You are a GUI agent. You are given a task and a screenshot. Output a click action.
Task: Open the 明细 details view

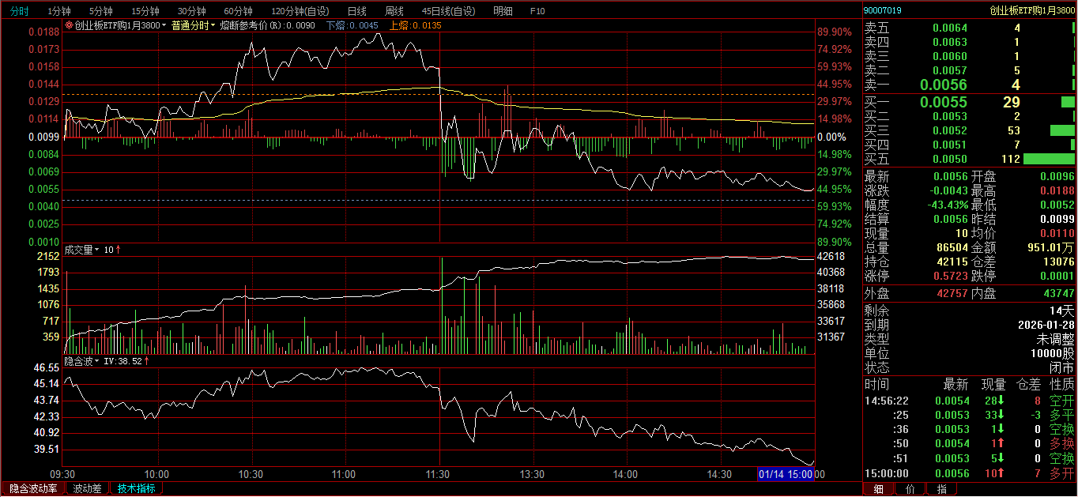point(502,11)
